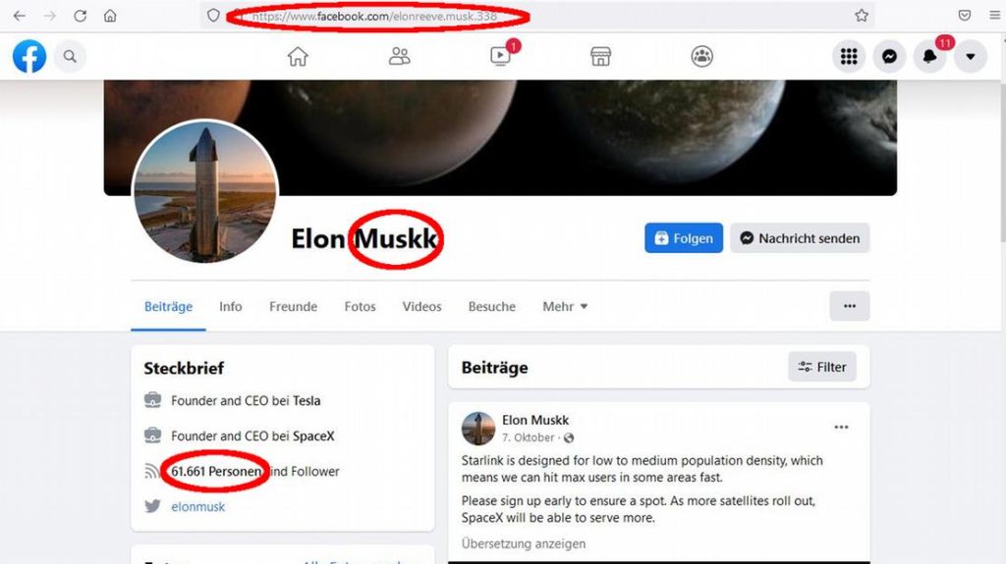Screen dimensions: 1006x564
Task: Click the Folgen button
Action: (x=684, y=237)
